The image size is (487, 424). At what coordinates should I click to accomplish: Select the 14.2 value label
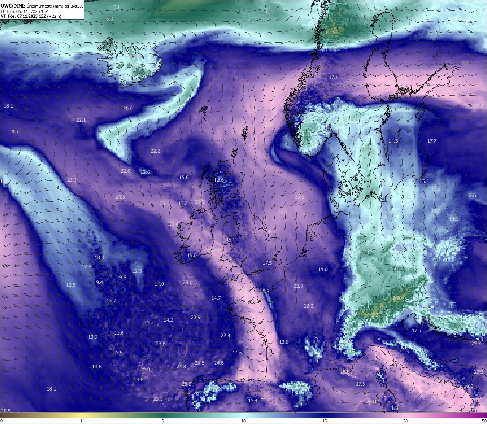[168, 320]
